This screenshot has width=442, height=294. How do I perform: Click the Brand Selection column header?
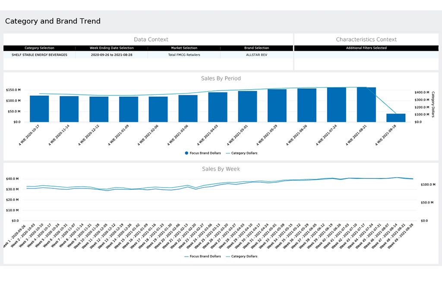(x=256, y=48)
